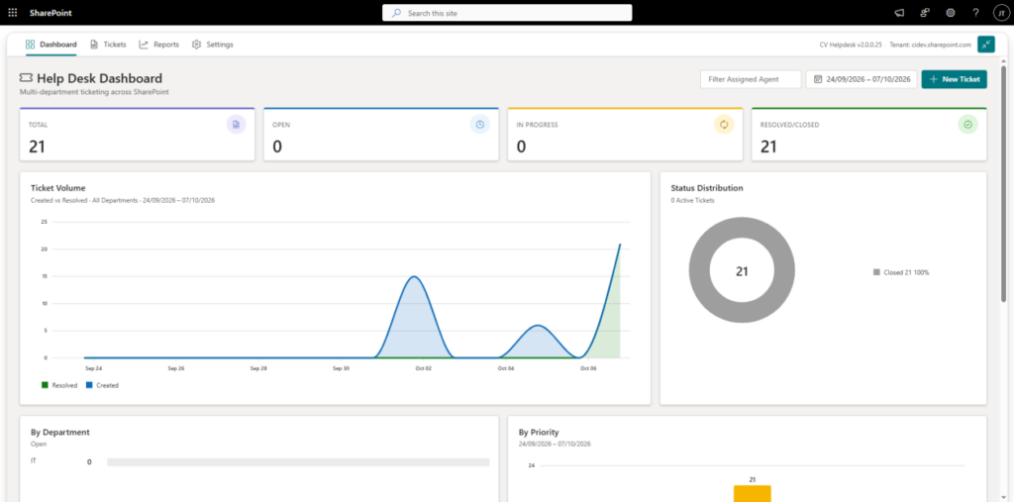The image size is (1014, 502).
Task: Click the Resolved/Closed card checkmark icon
Action: (967, 125)
